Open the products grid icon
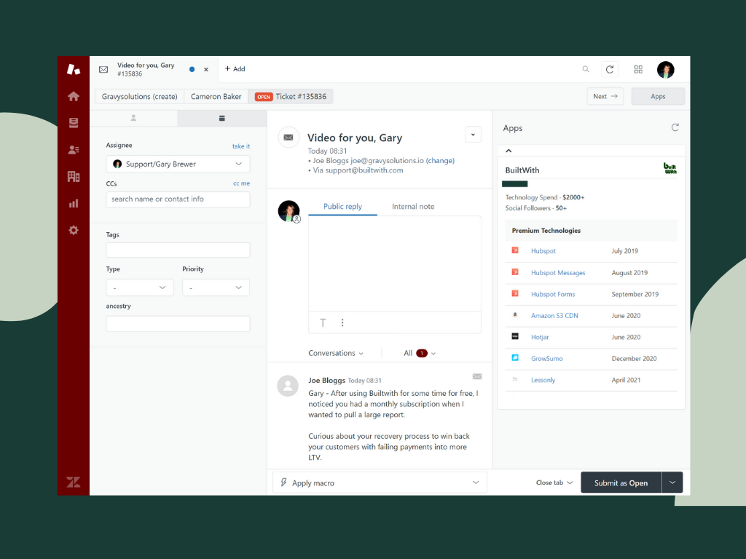The image size is (746, 559). tap(638, 70)
